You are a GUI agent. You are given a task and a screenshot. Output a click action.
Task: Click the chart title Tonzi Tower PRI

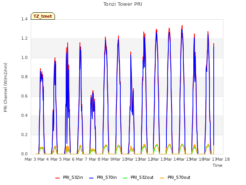click(x=123, y=4)
